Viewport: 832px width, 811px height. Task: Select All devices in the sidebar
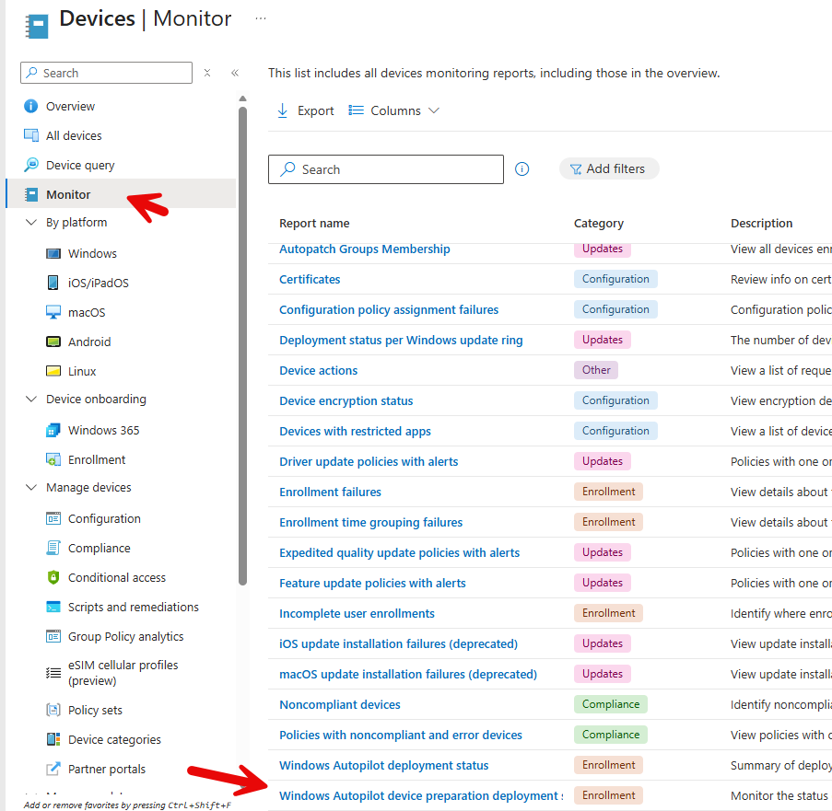click(x=74, y=135)
